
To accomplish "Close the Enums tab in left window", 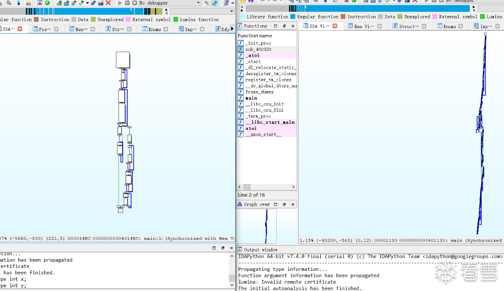I will (x=165, y=29).
